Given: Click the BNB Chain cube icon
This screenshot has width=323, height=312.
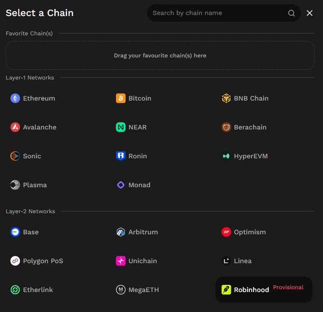Looking at the screenshot, I should click(226, 98).
